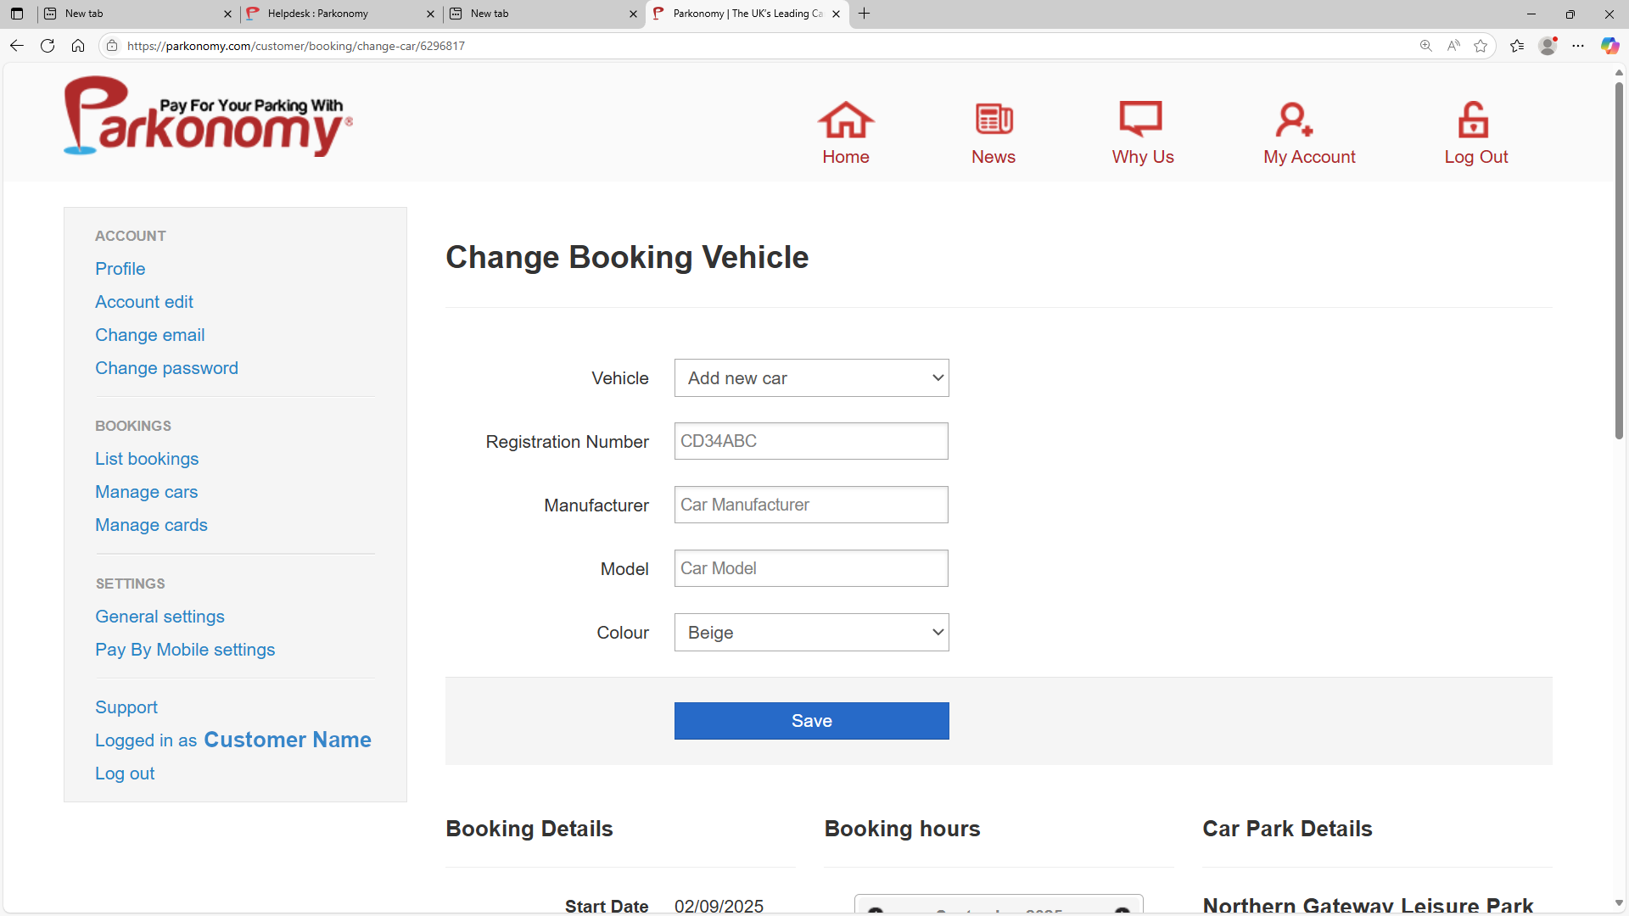
Task: Click the page vertical scrollbar
Action: (1619, 261)
